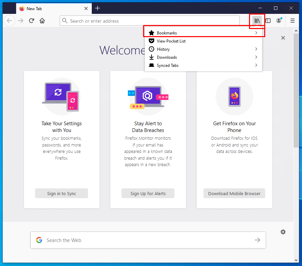Screen dimensions: 302x266
Task: Click the Search the Web field
Action: coord(148,240)
